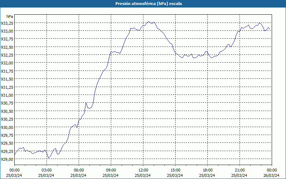This screenshot has height=179, width=286.
Task: Click the 929,25 y-axis value
Action: pos(7,151)
